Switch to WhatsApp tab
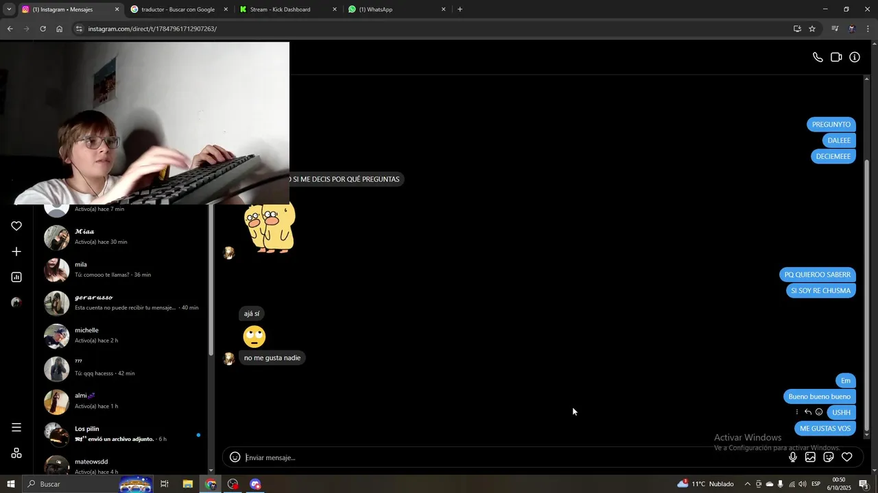 point(396,10)
